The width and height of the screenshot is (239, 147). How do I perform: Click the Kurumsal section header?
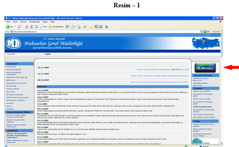[x=19, y=64]
